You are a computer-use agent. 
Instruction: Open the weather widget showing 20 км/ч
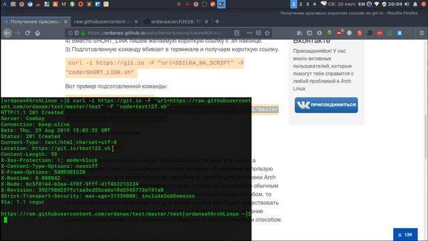(338, 4)
